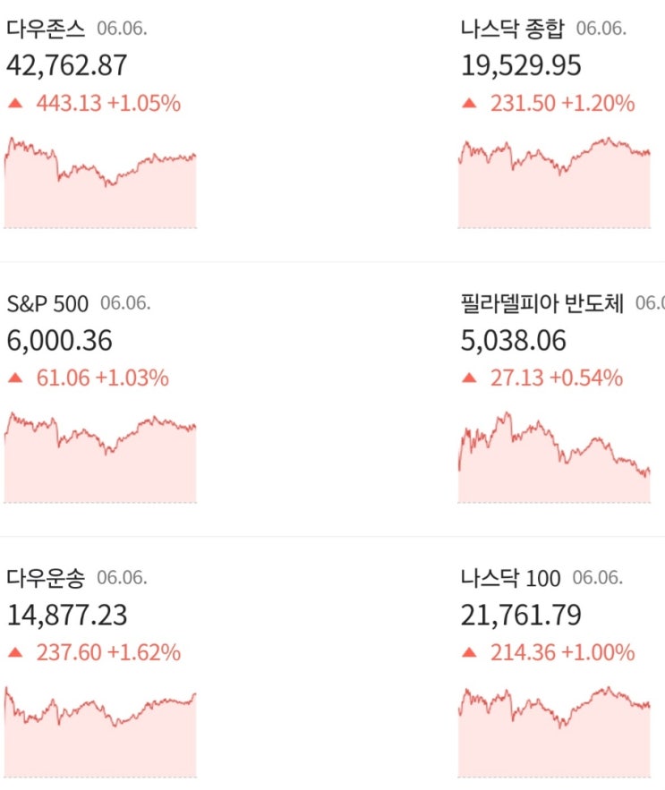Click the 필라델피아 반도체 declining chart
The width and height of the screenshot is (665, 790).
554,458
